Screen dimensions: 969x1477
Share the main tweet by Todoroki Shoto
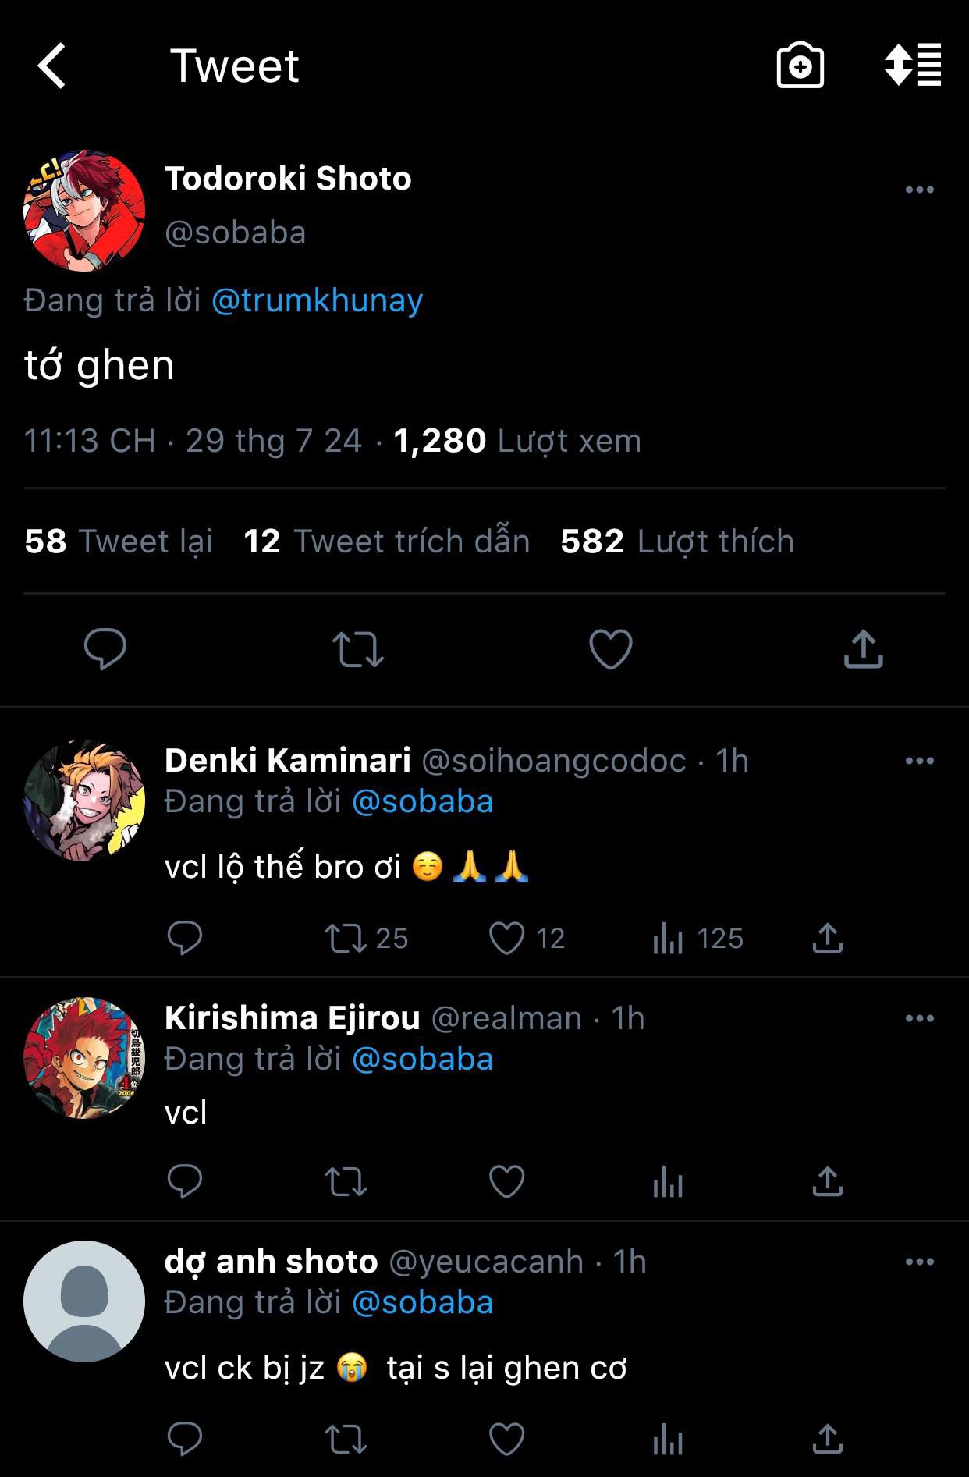click(863, 649)
